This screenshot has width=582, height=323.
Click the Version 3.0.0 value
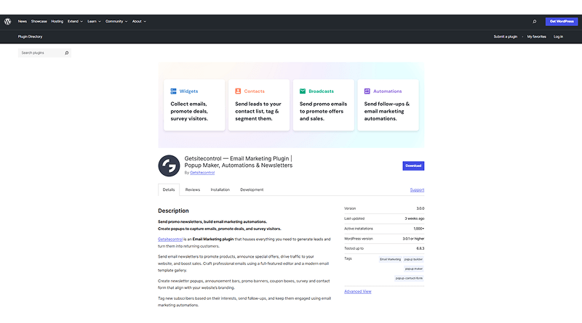pyautogui.click(x=420, y=208)
